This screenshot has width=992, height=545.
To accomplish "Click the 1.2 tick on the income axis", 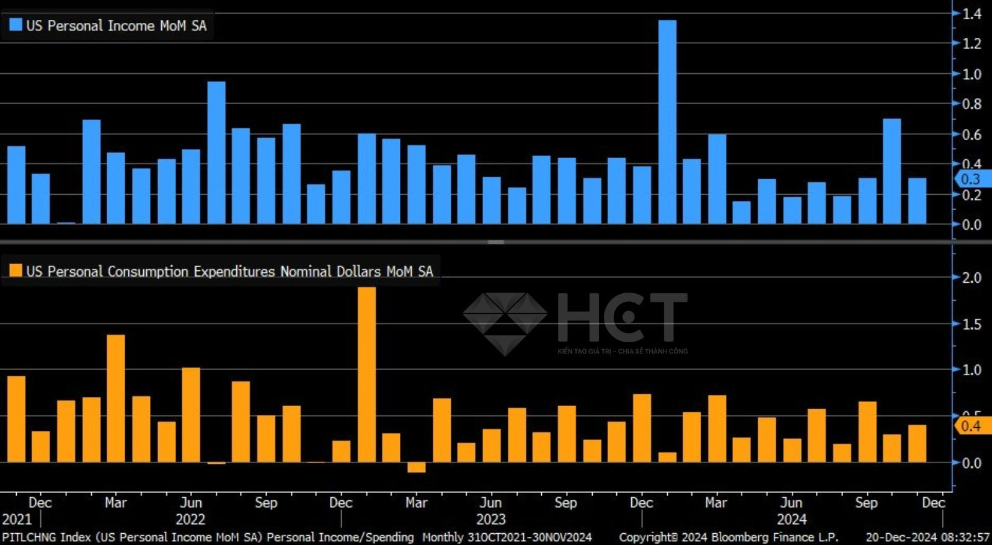I will click(972, 43).
